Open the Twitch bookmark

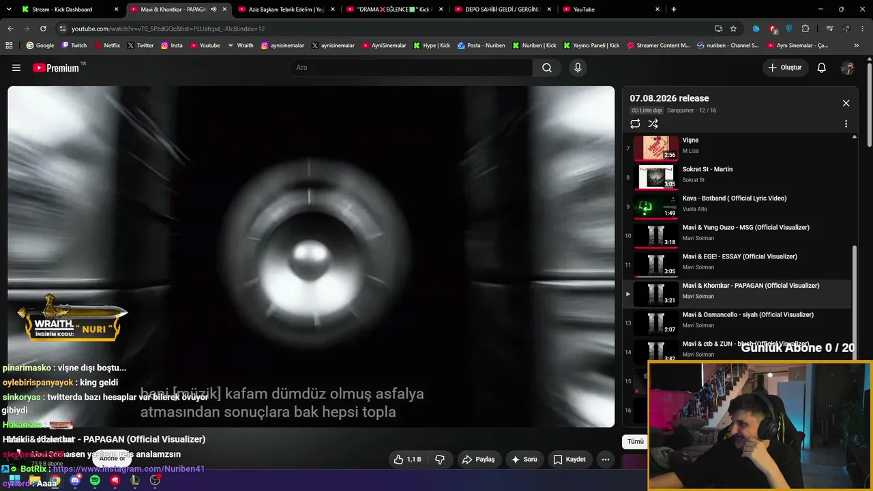pyautogui.click(x=74, y=46)
